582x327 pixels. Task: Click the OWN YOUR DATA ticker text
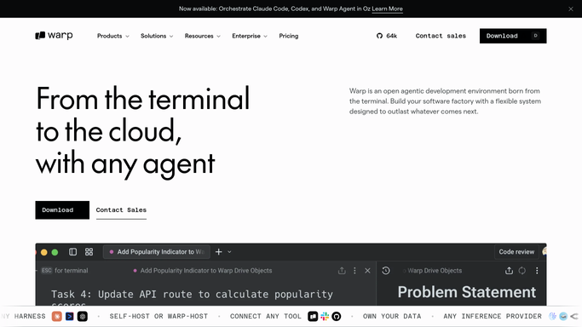392,316
